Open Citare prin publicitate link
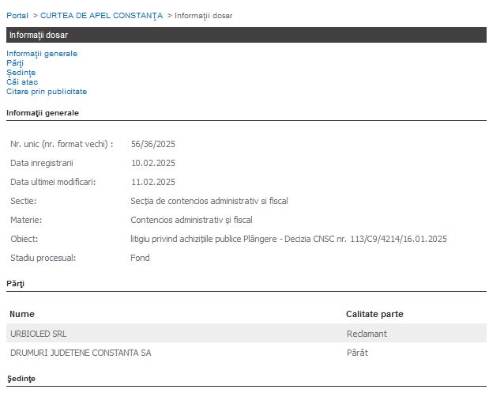This screenshot has width=489, height=393. click(47, 91)
